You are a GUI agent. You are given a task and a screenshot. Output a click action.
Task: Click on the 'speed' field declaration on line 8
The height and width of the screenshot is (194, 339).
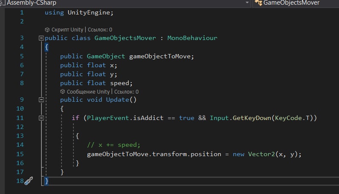click(x=119, y=83)
